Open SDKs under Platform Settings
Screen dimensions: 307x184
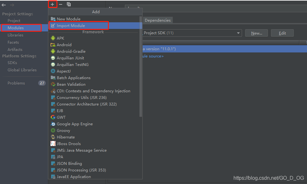12,63
